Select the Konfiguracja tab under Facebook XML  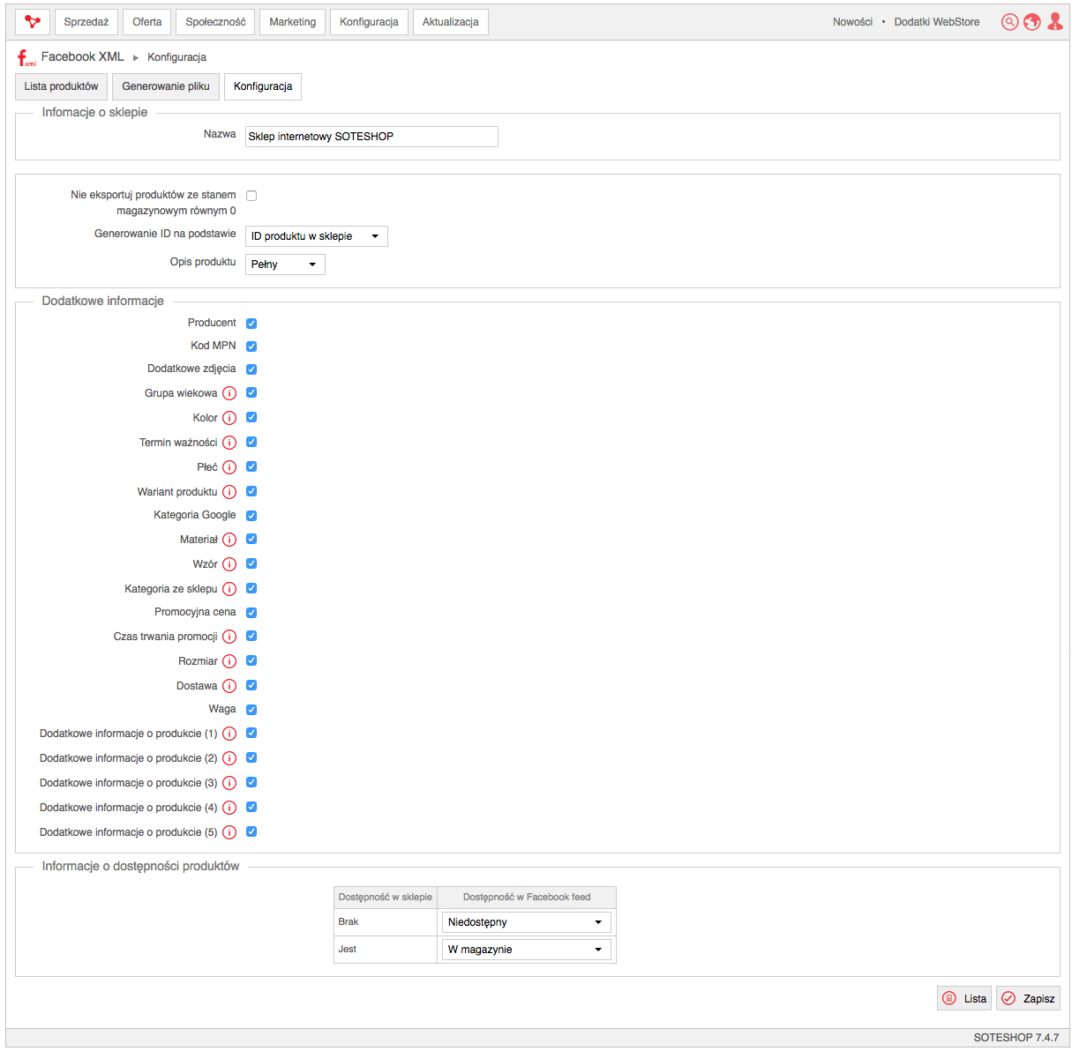(263, 86)
